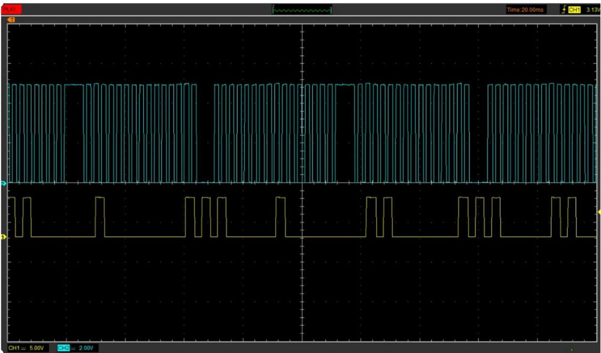
Task: Select the waveform memory overview thumbnail
Action: coord(302,10)
